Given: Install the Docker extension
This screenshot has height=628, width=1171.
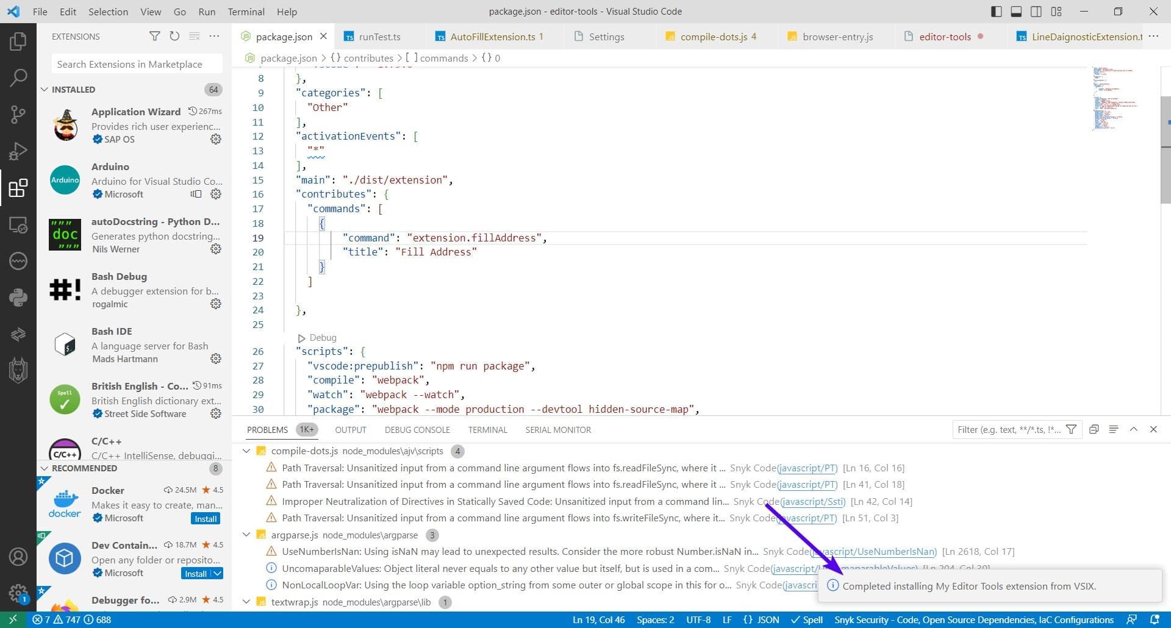Looking at the screenshot, I should point(206,519).
